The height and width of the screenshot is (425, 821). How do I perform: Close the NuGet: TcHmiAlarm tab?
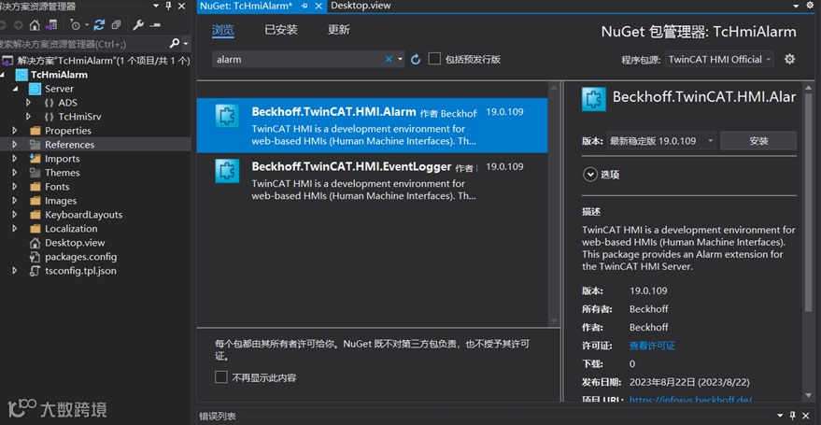pos(318,6)
